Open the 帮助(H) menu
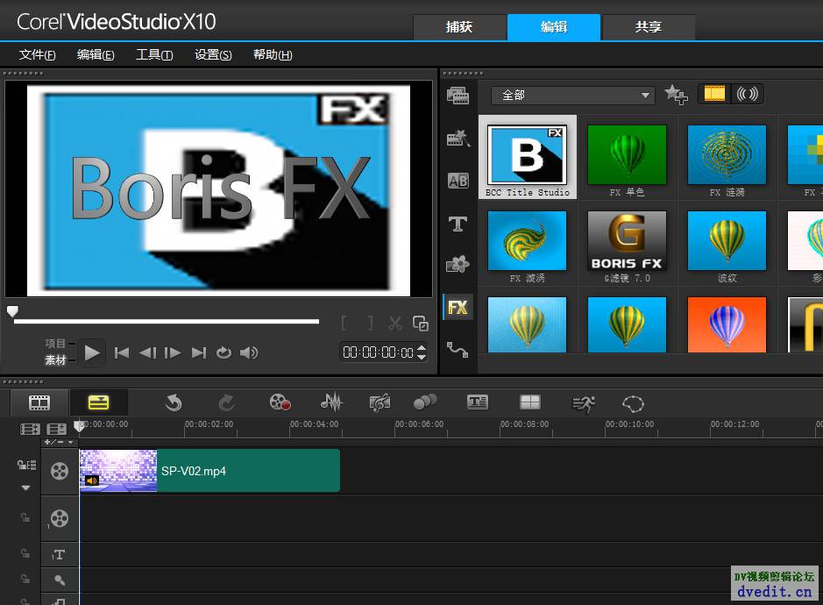823x605 pixels. click(x=273, y=54)
